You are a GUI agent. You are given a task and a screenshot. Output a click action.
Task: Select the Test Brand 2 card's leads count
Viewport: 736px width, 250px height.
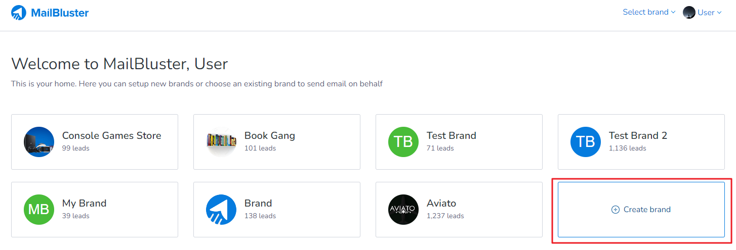[x=627, y=148]
